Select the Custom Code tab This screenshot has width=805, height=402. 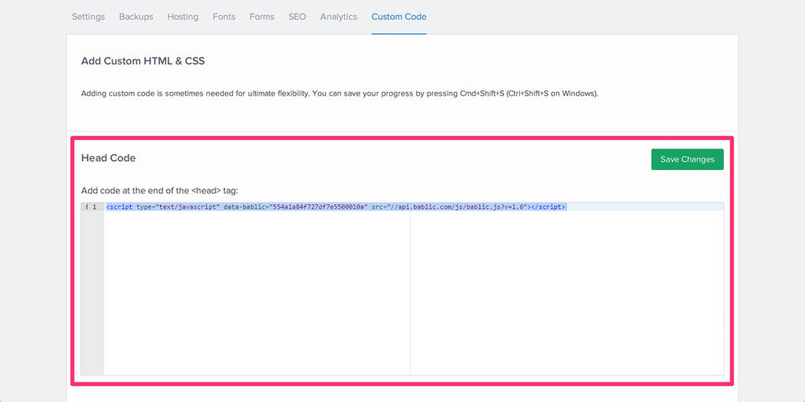point(399,17)
